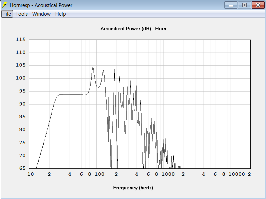266x199 pixels.
Task: Click the chart title 'Acoustical Power (dB) Horn'
Action: [x=133, y=29]
